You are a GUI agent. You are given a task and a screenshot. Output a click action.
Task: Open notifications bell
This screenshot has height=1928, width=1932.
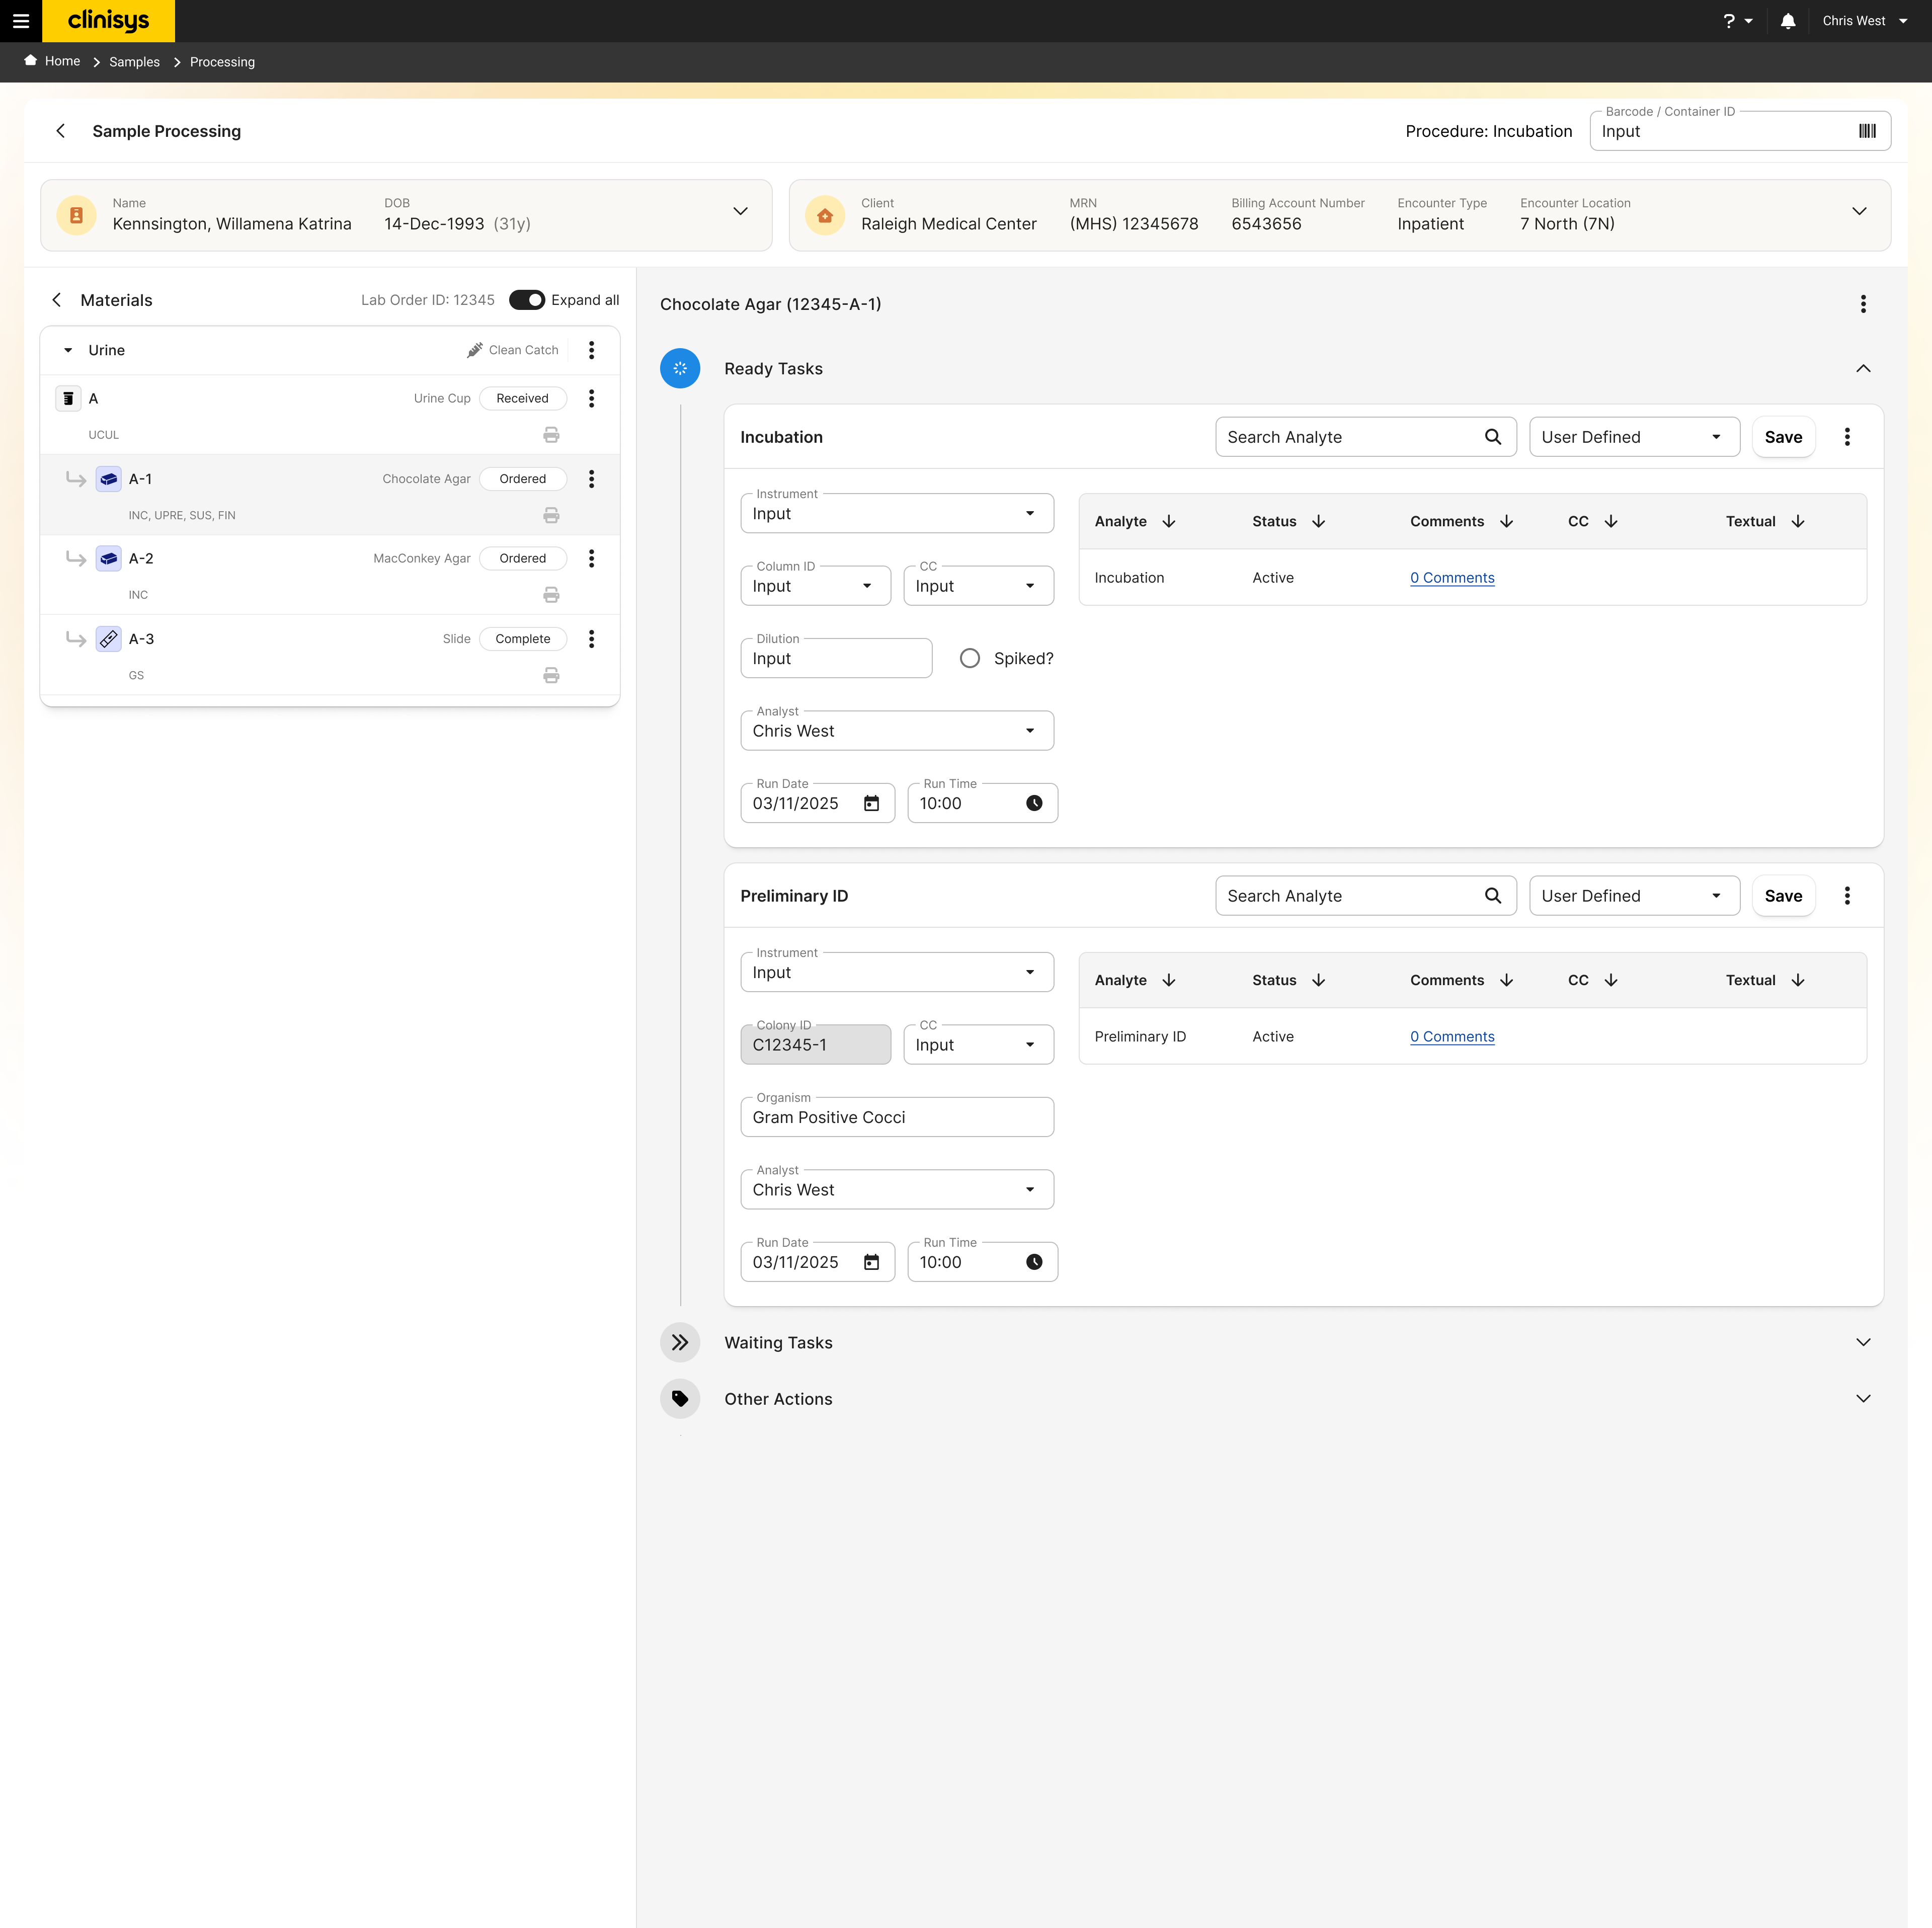click(1788, 21)
